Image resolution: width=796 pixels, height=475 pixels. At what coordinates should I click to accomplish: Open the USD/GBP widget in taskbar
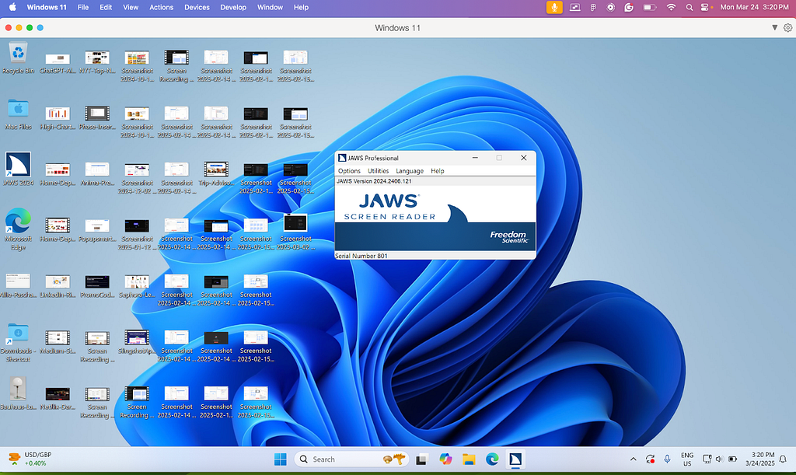click(30, 459)
